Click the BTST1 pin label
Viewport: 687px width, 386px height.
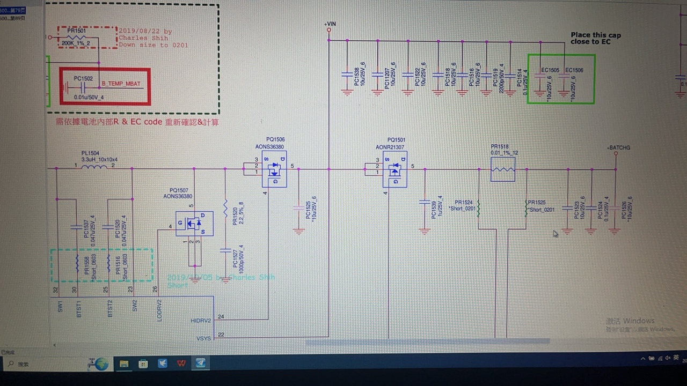point(79,309)
